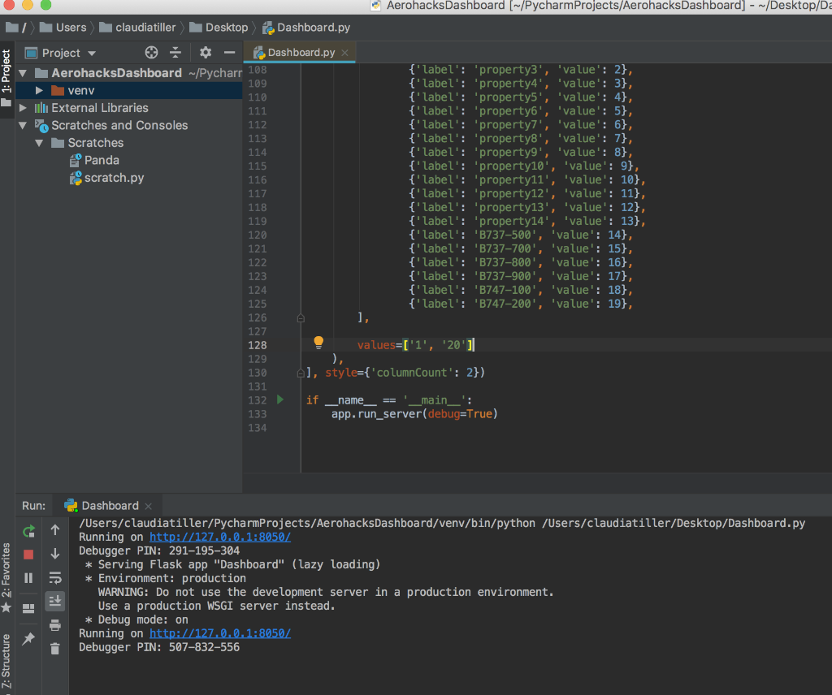This screenshot has height=695, width=832.
Task: Stop the running Flask server
Action: [x=28, y=554]
